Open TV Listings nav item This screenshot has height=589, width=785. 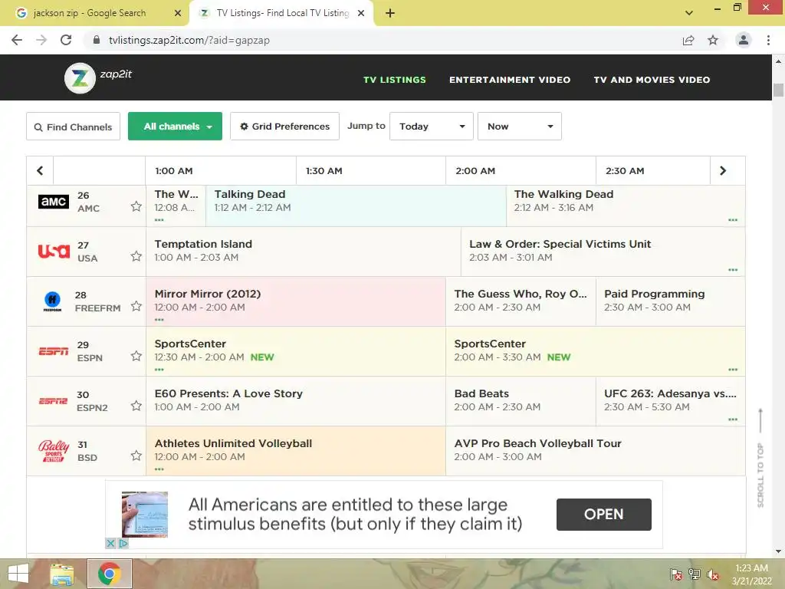click(395, 80)
